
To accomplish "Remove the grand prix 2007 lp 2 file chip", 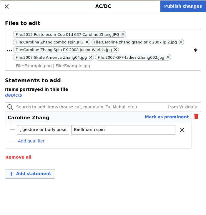I will (181, 42).
